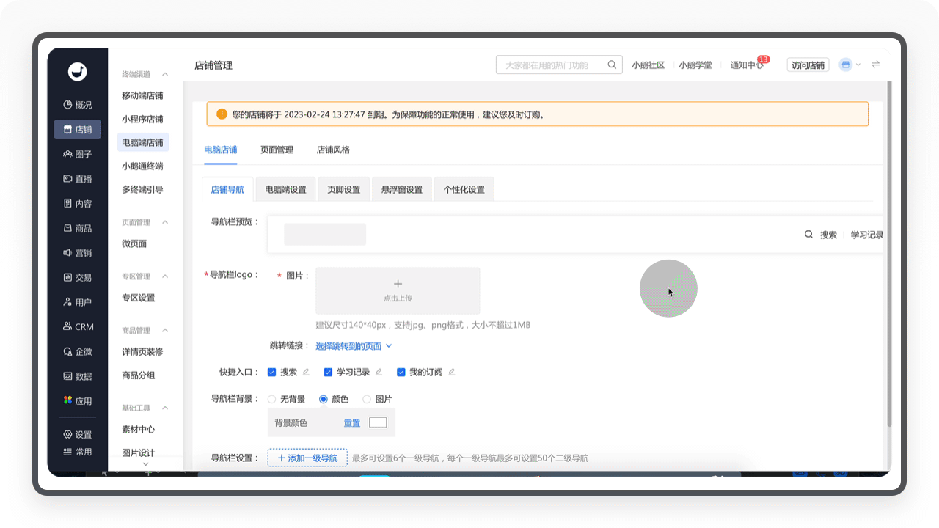Click the 访问店铺 button
The width and height of the screenshot is (939, 528).
pyautogui.click(x=808, y=65)
